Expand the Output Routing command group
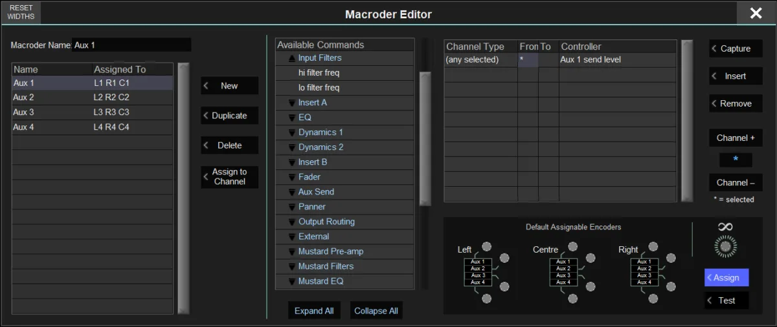The width and height of the screenshot is (777, 327). 292,222
